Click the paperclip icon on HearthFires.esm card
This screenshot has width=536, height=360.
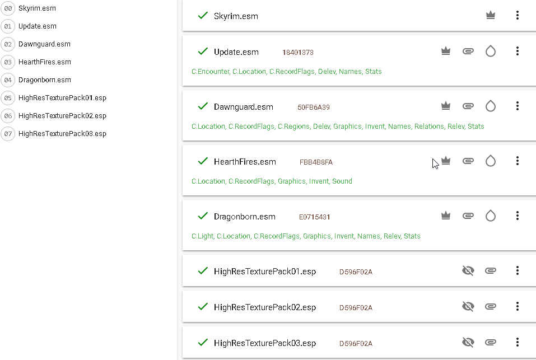(x=468, y=161)
